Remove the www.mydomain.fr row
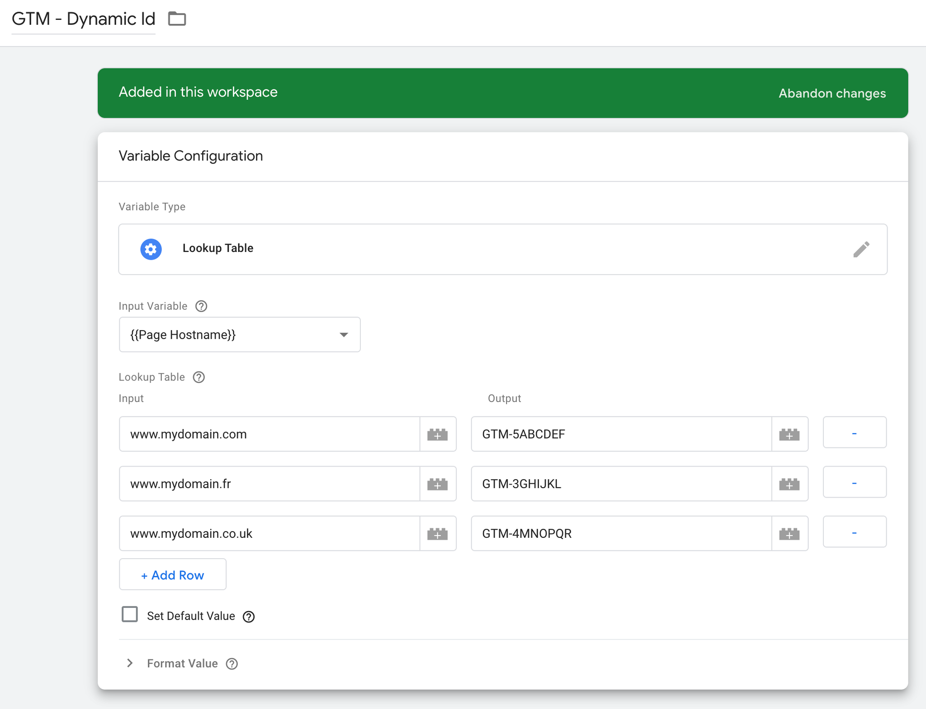 click(x=855, y=482)
